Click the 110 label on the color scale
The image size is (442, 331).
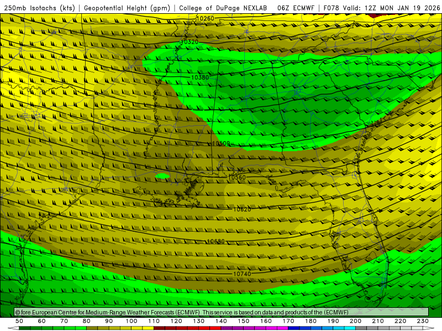tap(154, 321)
